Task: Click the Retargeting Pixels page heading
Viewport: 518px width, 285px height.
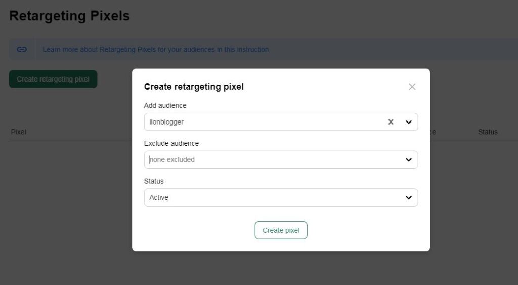Action: 69,16
